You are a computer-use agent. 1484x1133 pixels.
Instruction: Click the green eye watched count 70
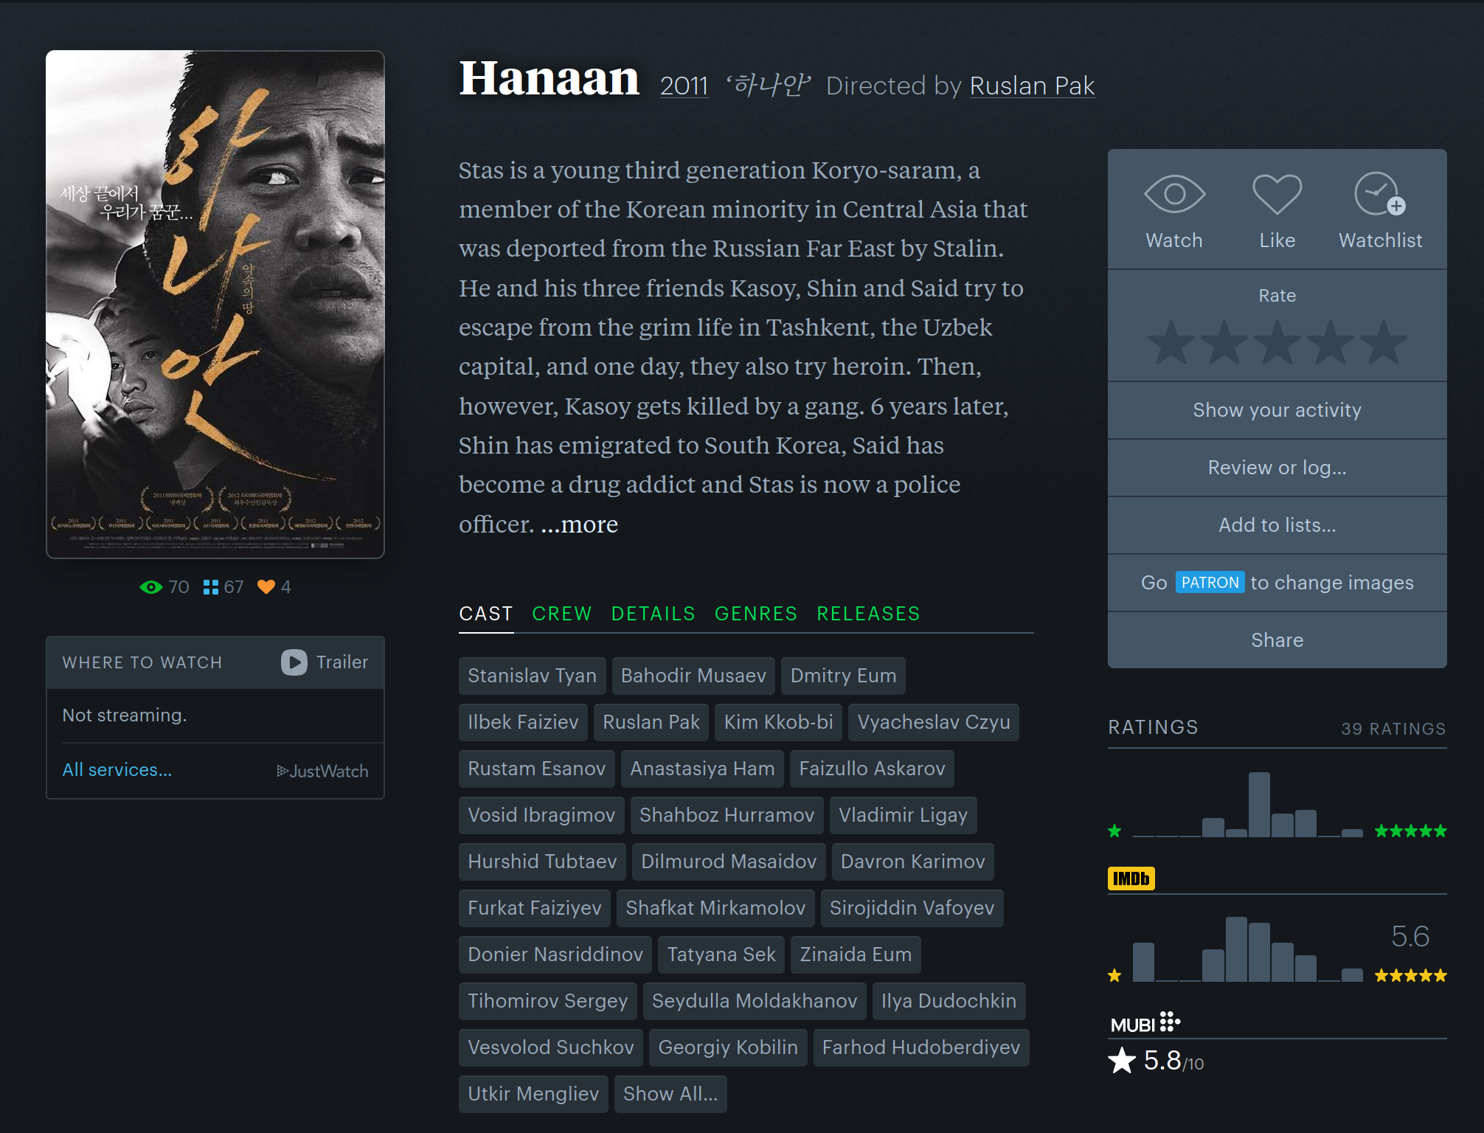click(164, 587)
